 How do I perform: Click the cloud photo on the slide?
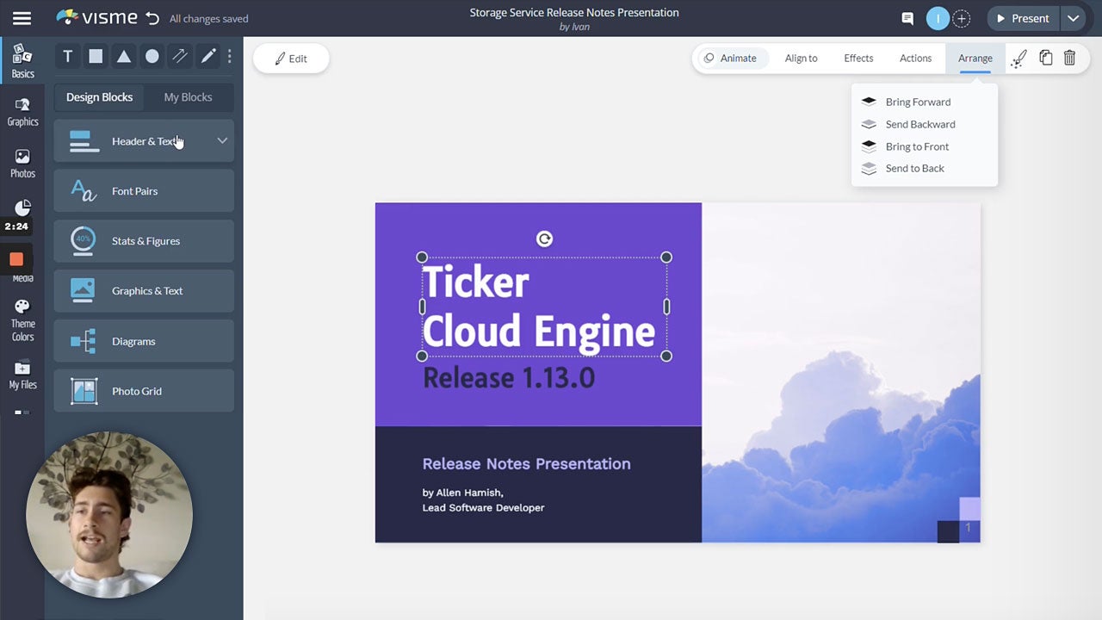840,372
